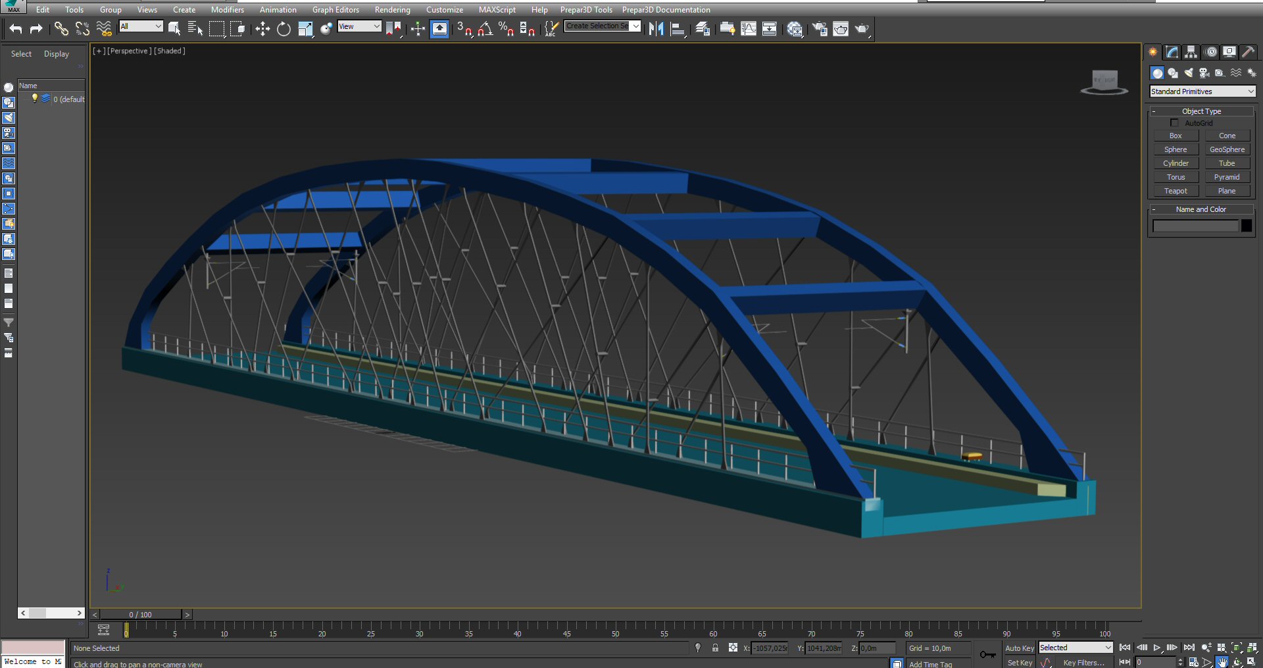The image size is (1263, 668).
Task: Click the Select and Link chain icon
Action: [x=61, y=29]
